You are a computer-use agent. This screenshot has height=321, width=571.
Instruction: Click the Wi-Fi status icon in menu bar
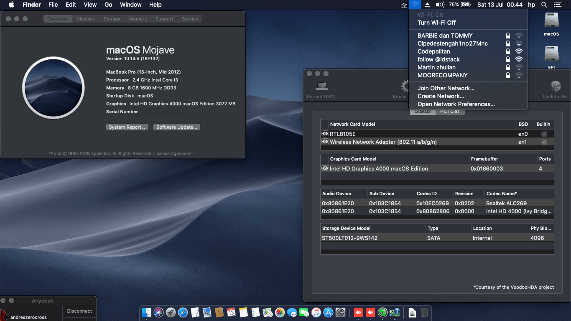point(415,5)
